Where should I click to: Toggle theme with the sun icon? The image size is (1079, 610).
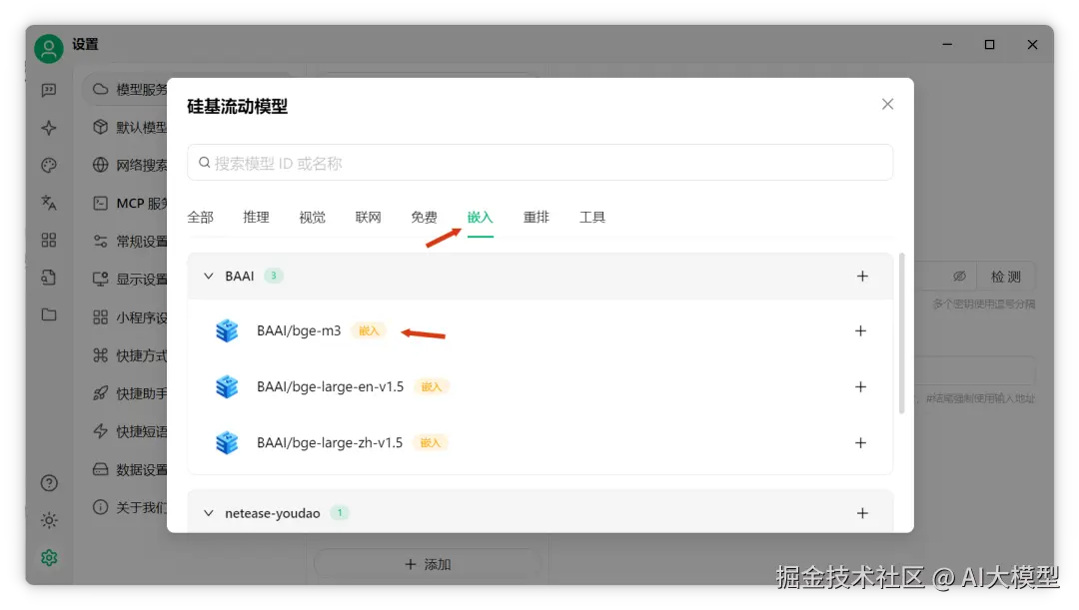[49, 520]
